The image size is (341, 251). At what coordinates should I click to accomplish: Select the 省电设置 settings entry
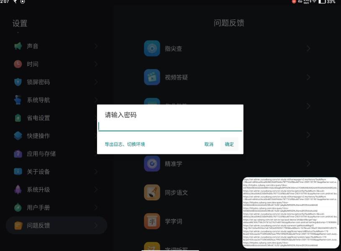pyautogui.click(x=56, y=118)
